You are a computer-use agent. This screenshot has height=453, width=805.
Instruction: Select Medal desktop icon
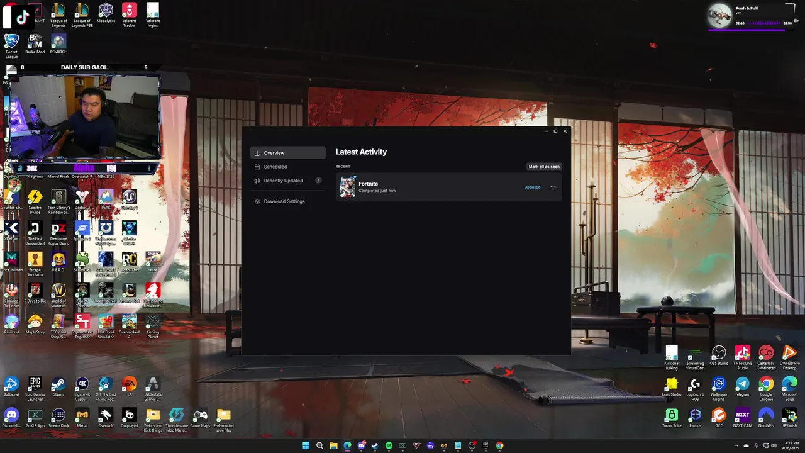coord(82,418)
